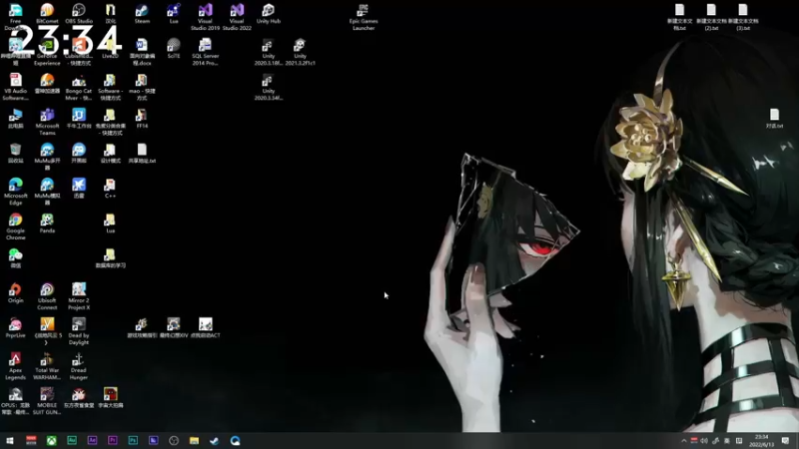Viewport: 799px width, 449px height.
Task: Open OBS from the taskbar
Action: tap(174, 441)
